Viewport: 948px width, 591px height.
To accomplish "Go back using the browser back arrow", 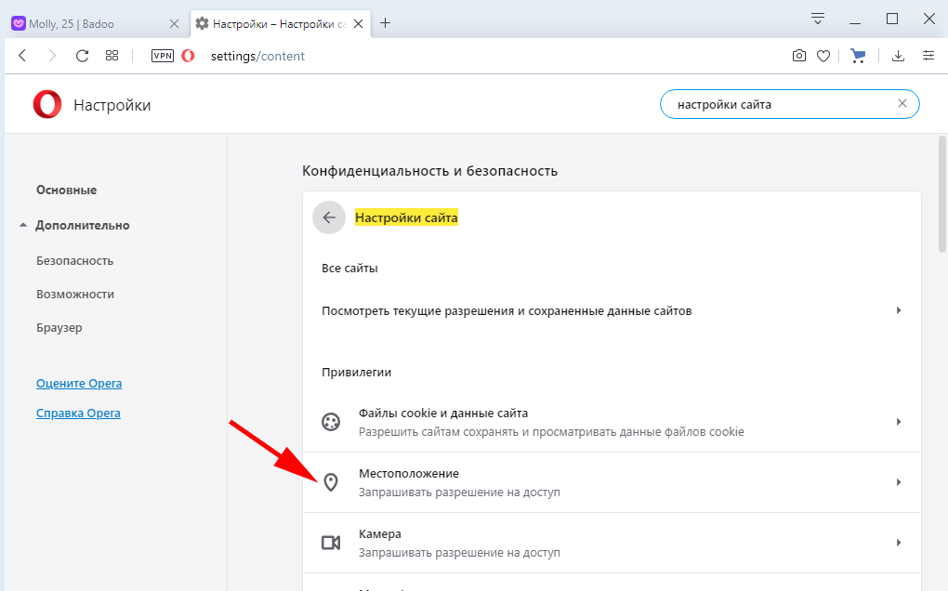I will (23, 56).
